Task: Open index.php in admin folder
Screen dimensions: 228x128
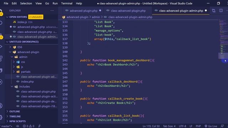Action: pyautogui.click(x=32, y=81)
